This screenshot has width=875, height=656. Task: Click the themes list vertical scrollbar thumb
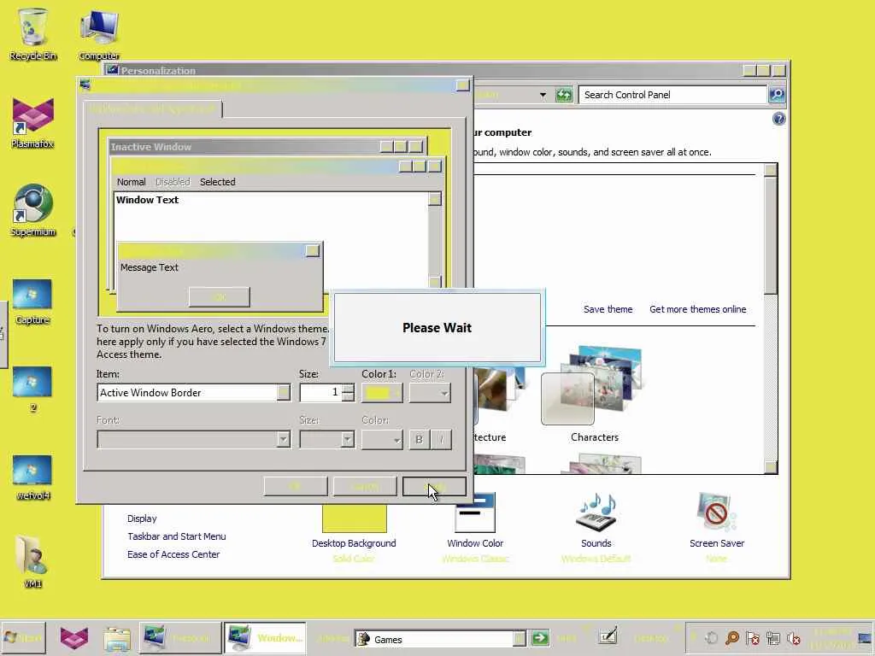(771, 236)
